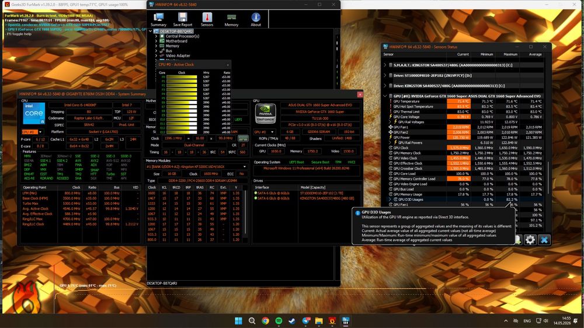The image size is (584, 328).
Task: Expand GPU Rail Powers subgroup
Action: (x=390, y=142)
